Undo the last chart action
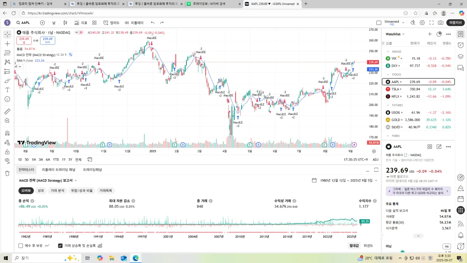 point(153,23)
